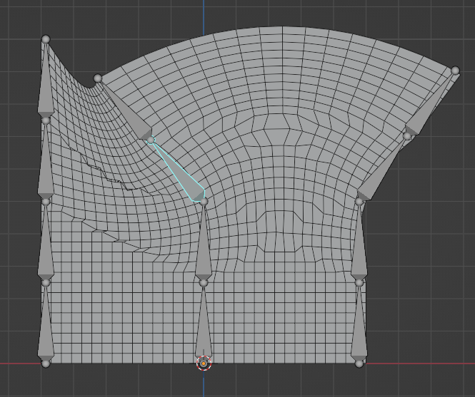Select the bottom bone of the left chain

pyautogui.click(x=46, y=329)
